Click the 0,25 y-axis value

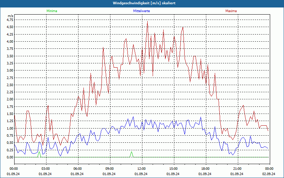[10, 150]
